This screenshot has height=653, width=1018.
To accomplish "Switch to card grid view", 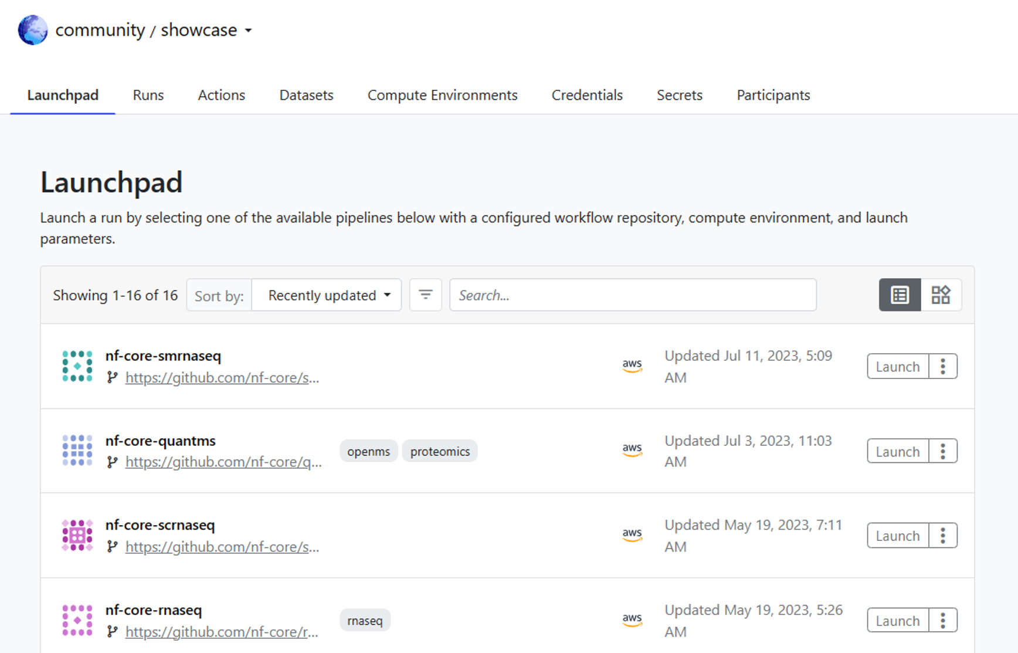I will point(941,295).
